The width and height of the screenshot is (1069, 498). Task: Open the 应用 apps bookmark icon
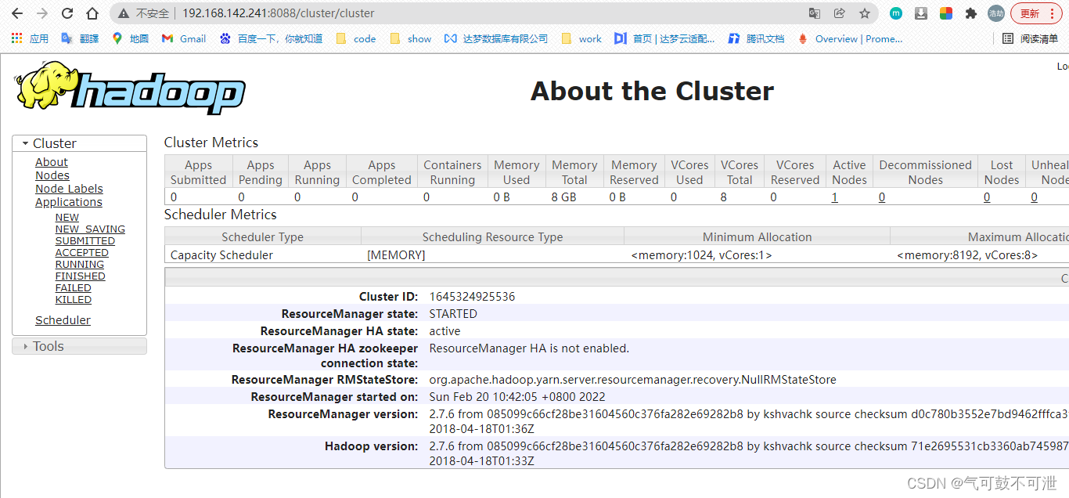tap(30, 38)
